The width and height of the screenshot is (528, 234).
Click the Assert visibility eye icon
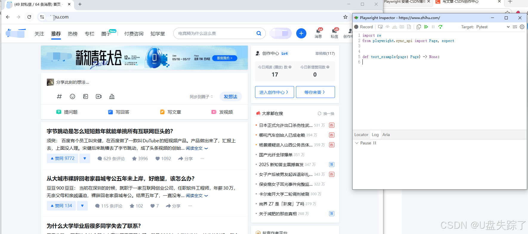387,27
